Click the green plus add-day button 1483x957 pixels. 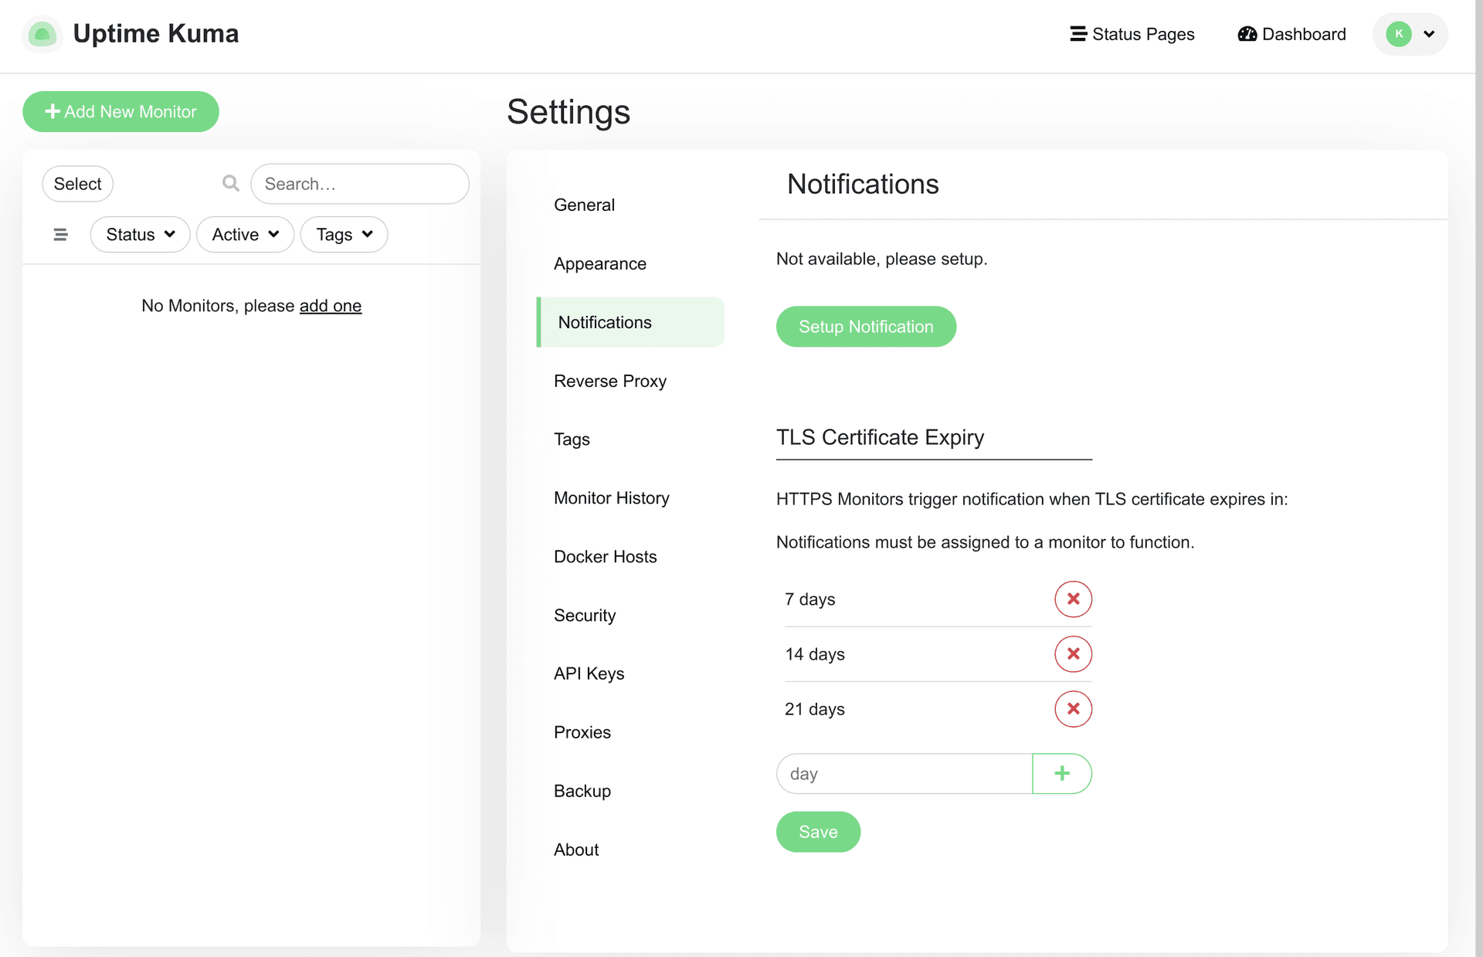pyautogui.click(x=1061, y=774)
